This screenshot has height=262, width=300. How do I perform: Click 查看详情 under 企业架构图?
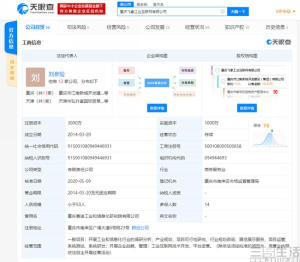pyautogui.click(x=157, y=108)
